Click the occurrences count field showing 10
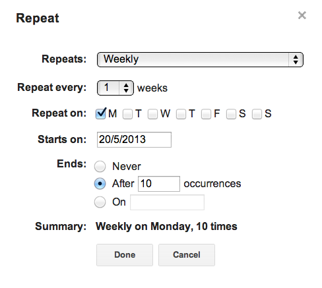 pyautogui.click(x=159, y=184)
